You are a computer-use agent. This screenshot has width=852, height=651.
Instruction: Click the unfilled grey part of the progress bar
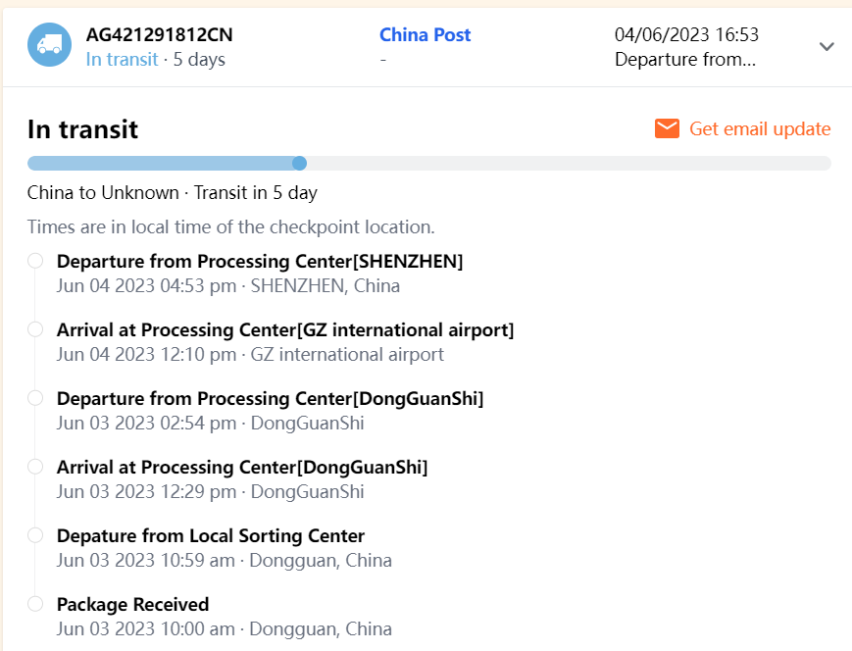point(569,163)
